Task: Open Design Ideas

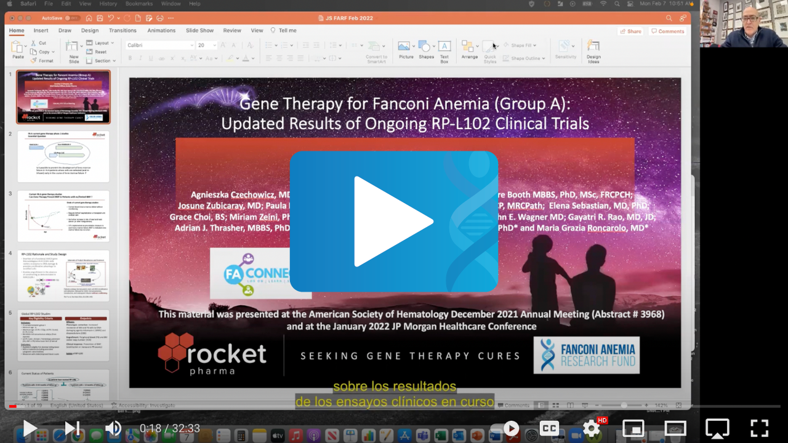Action: tap(592, 48)
